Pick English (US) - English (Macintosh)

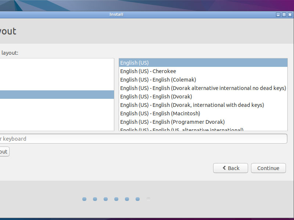(203, 113)
